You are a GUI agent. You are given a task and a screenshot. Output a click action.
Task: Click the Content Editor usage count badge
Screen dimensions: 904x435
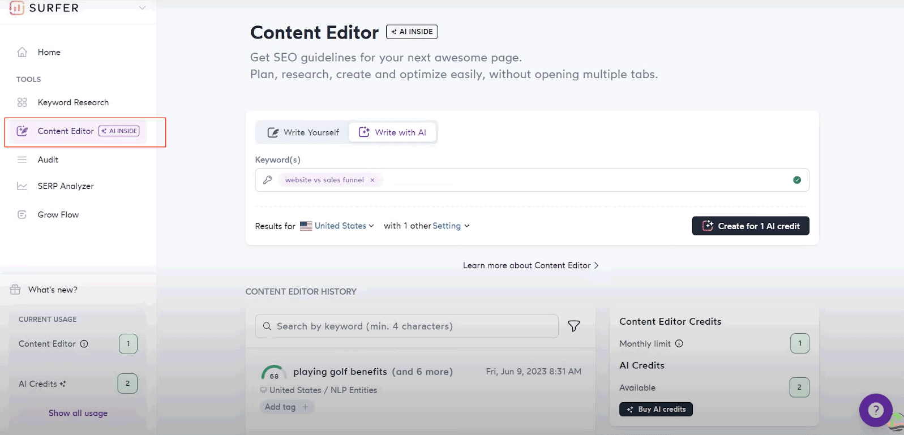point(128,343)
